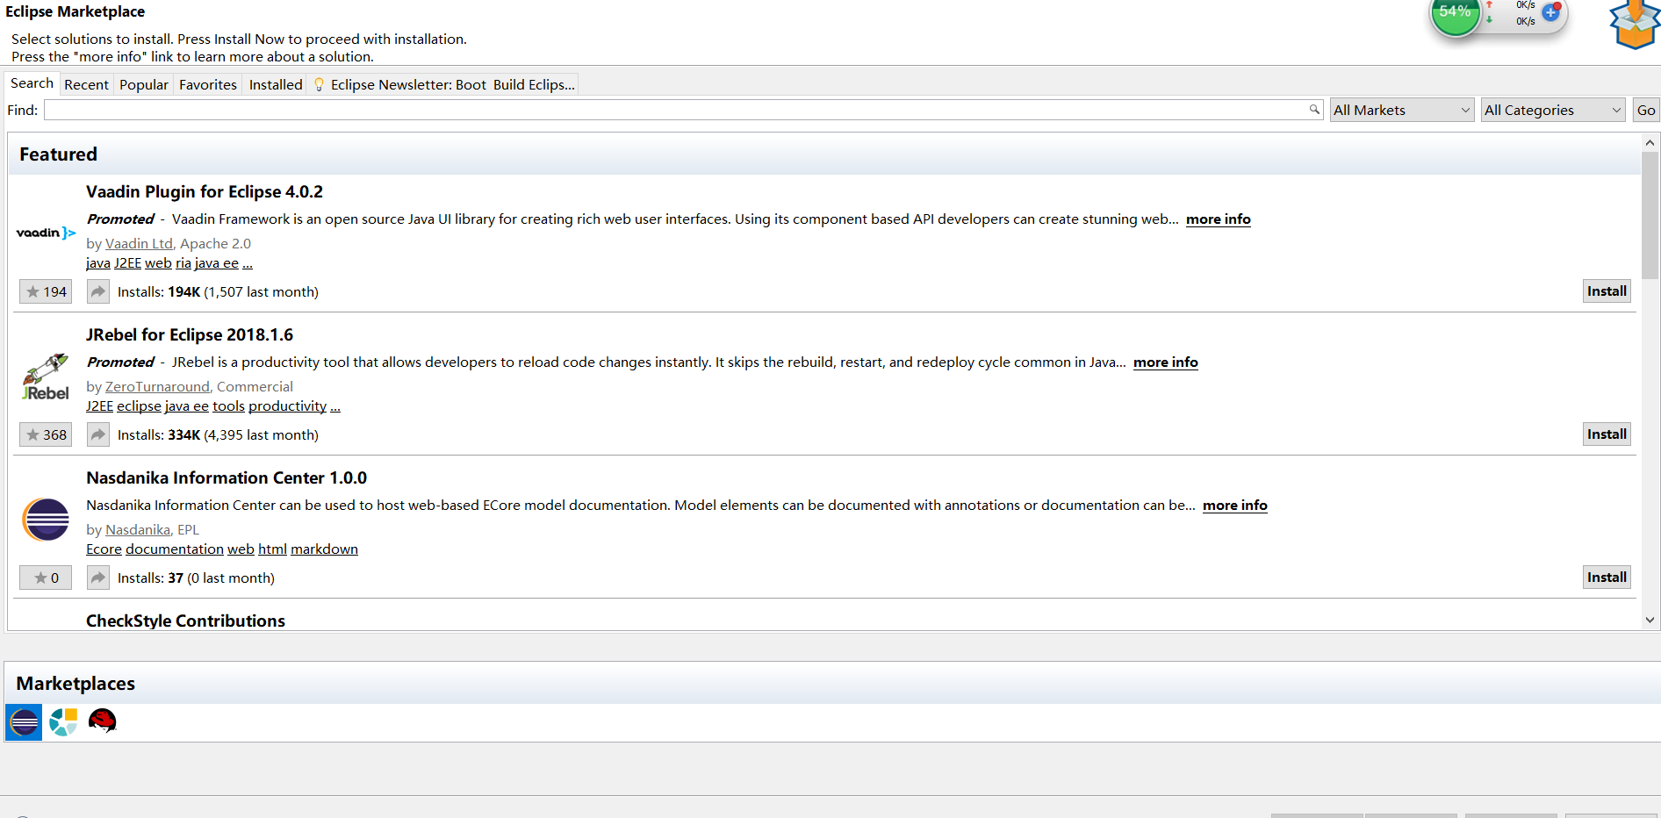Click the CheckStyle Contributions title

point(185,621)
